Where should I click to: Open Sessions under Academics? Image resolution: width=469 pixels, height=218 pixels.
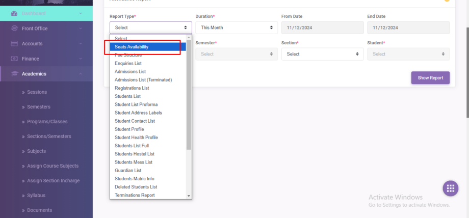(37, 92)
